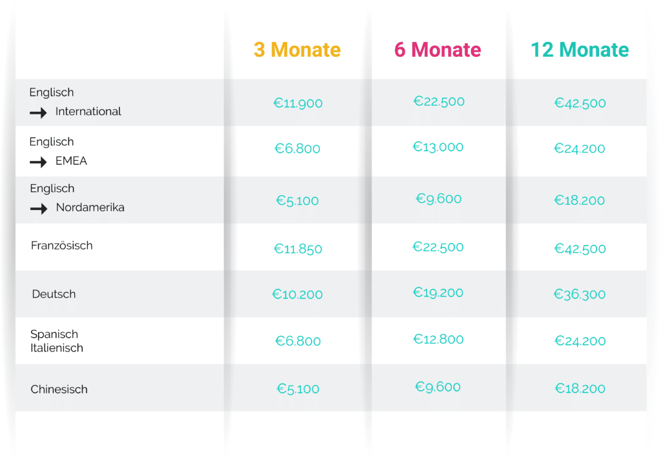Click the €6.800 price in the EMEA row
The height and width of the screenshot is (460, 661).
click(298, 149)
